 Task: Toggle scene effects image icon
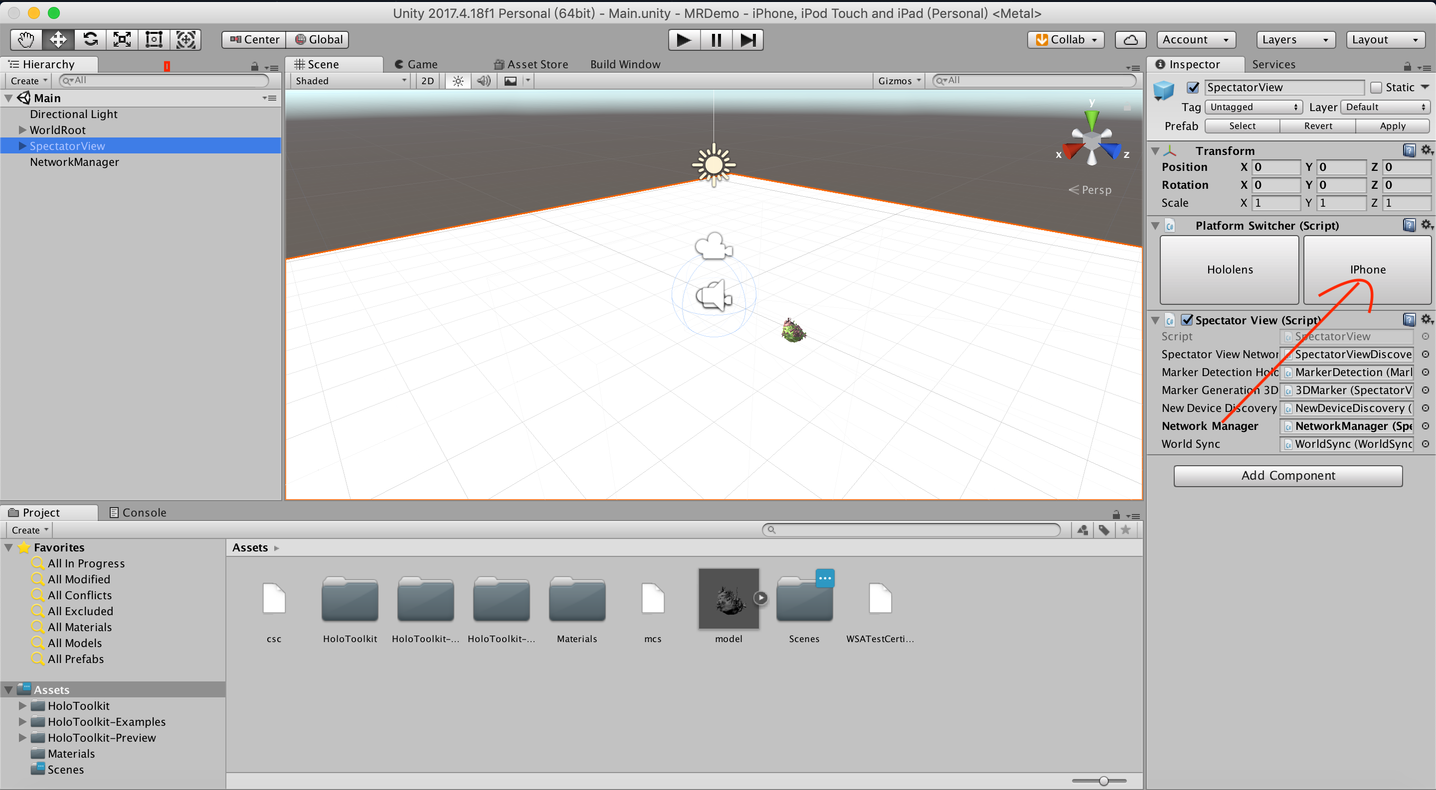pos(510,81)
